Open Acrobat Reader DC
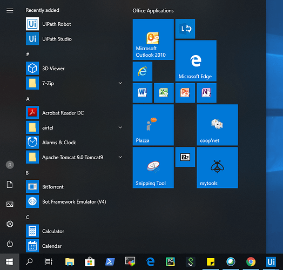Screen dimensions: 283x270 pos(75,113)
